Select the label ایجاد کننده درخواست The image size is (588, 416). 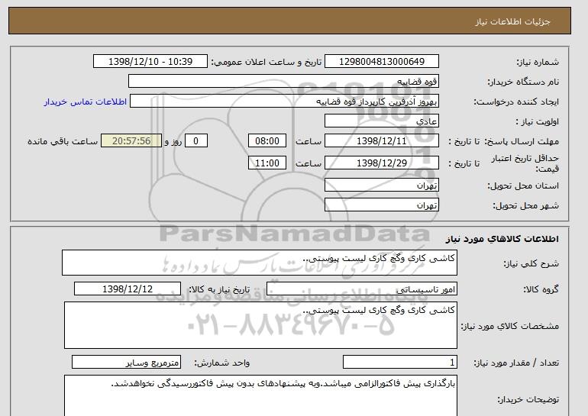coord(516,102)
